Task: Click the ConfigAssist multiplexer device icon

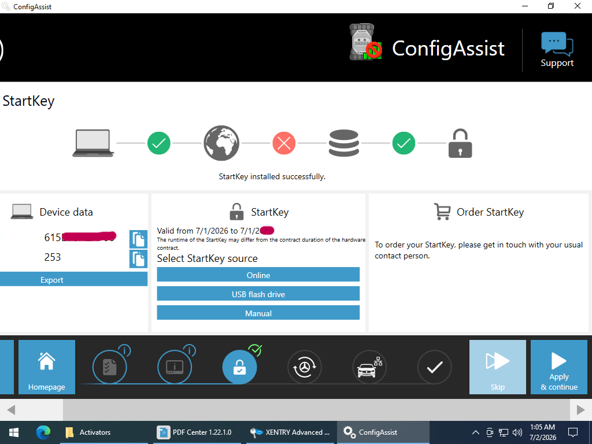Action: [365, 42]
